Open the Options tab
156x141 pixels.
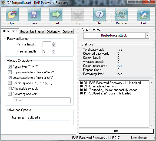point(68,32)
